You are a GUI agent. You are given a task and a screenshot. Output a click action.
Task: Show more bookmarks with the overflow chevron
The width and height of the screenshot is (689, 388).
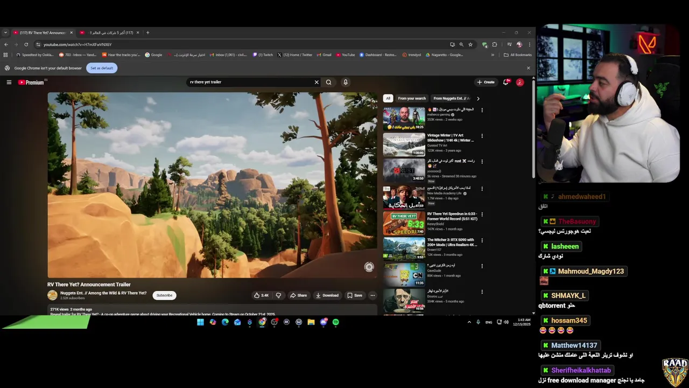[493, 55]
